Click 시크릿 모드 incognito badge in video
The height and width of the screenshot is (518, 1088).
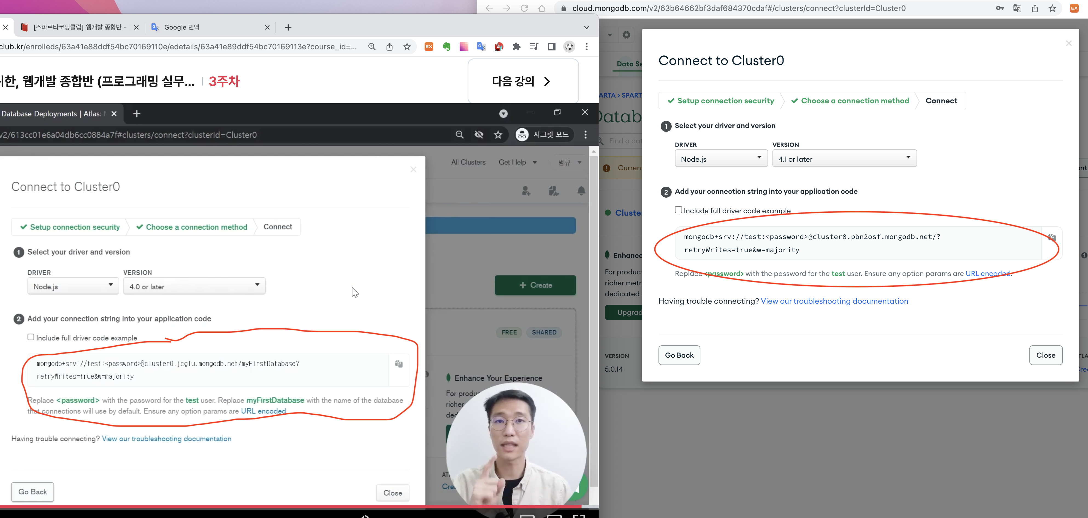[x=543, y=134]
